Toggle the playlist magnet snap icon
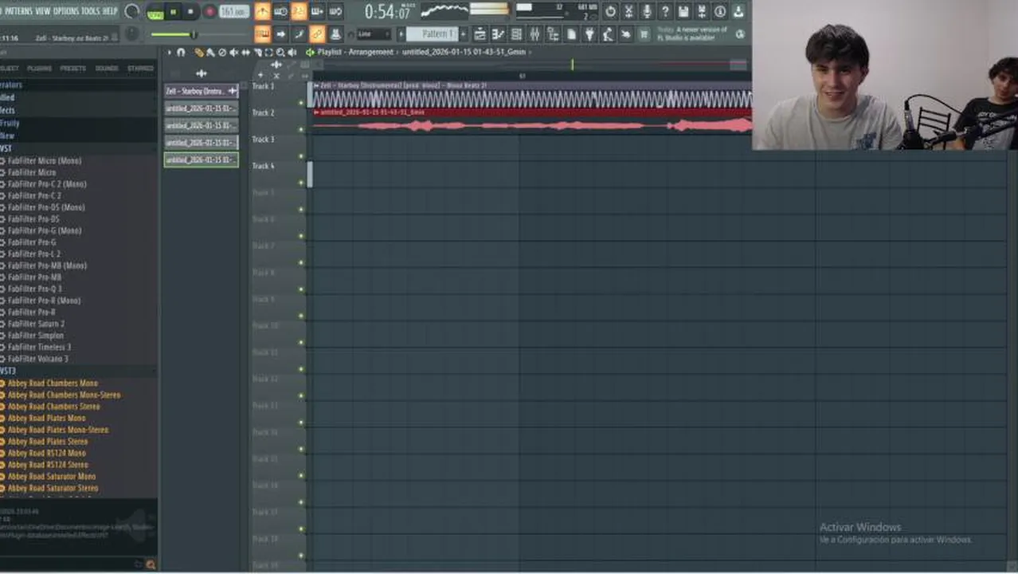1018x574 pixels. (181, 53)
